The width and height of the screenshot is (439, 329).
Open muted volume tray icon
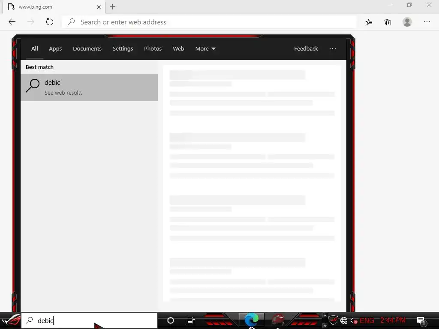click(354, 321)
